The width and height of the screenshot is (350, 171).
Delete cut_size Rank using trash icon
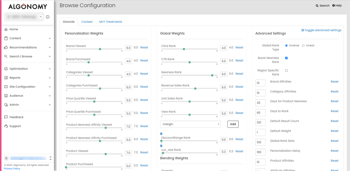(161, 146)
